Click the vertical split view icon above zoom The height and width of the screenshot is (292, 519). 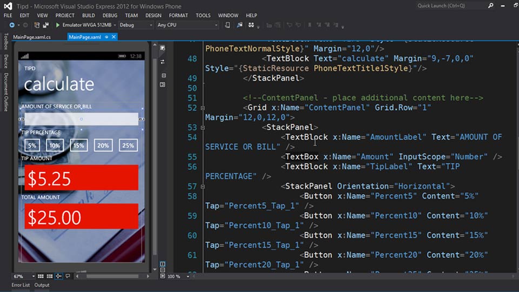point(163,264)
